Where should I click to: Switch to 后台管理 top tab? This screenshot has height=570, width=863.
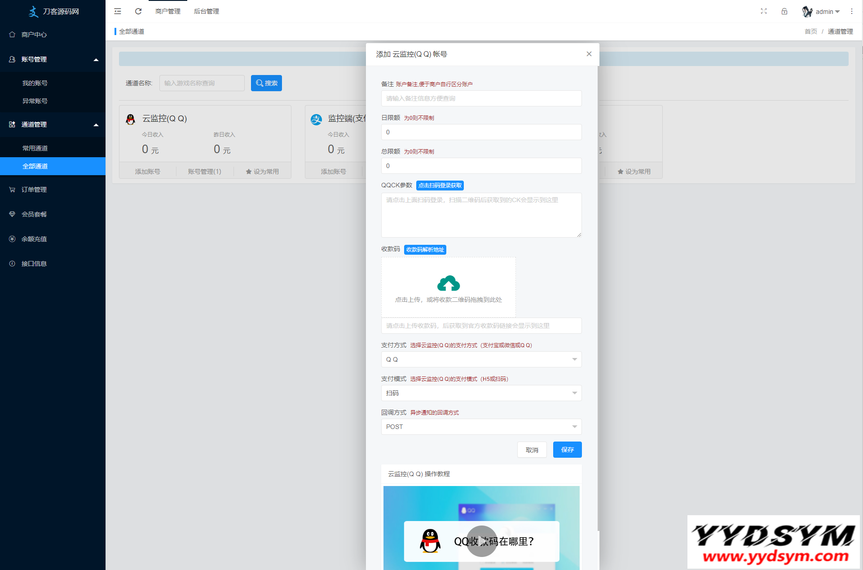207,11
